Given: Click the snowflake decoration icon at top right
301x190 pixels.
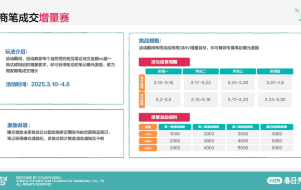Looking at the screenshot, I should pos(297,11).
